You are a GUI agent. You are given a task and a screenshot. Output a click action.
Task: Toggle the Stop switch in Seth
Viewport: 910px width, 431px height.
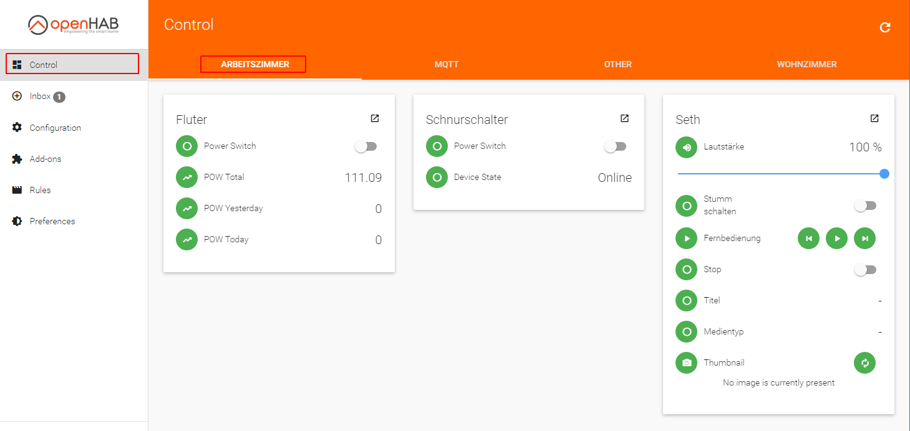865,270
